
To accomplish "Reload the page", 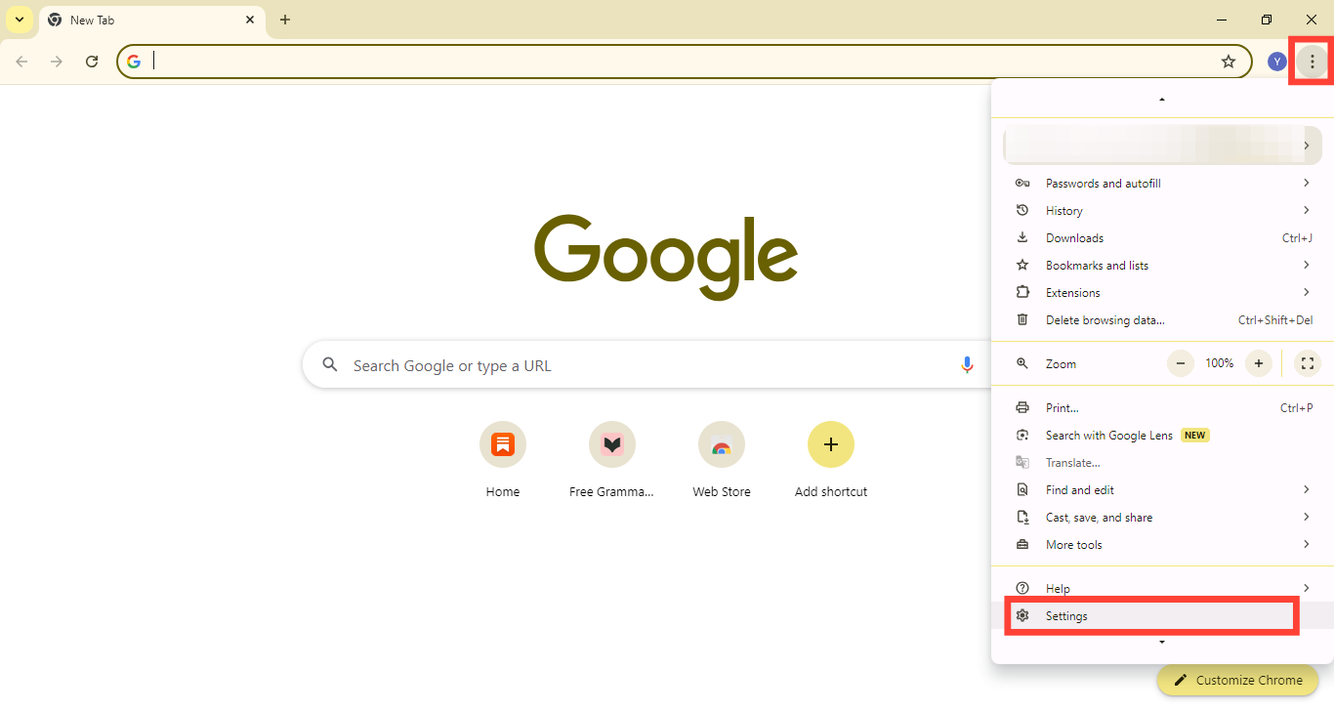I will click(x=92, y=62).
